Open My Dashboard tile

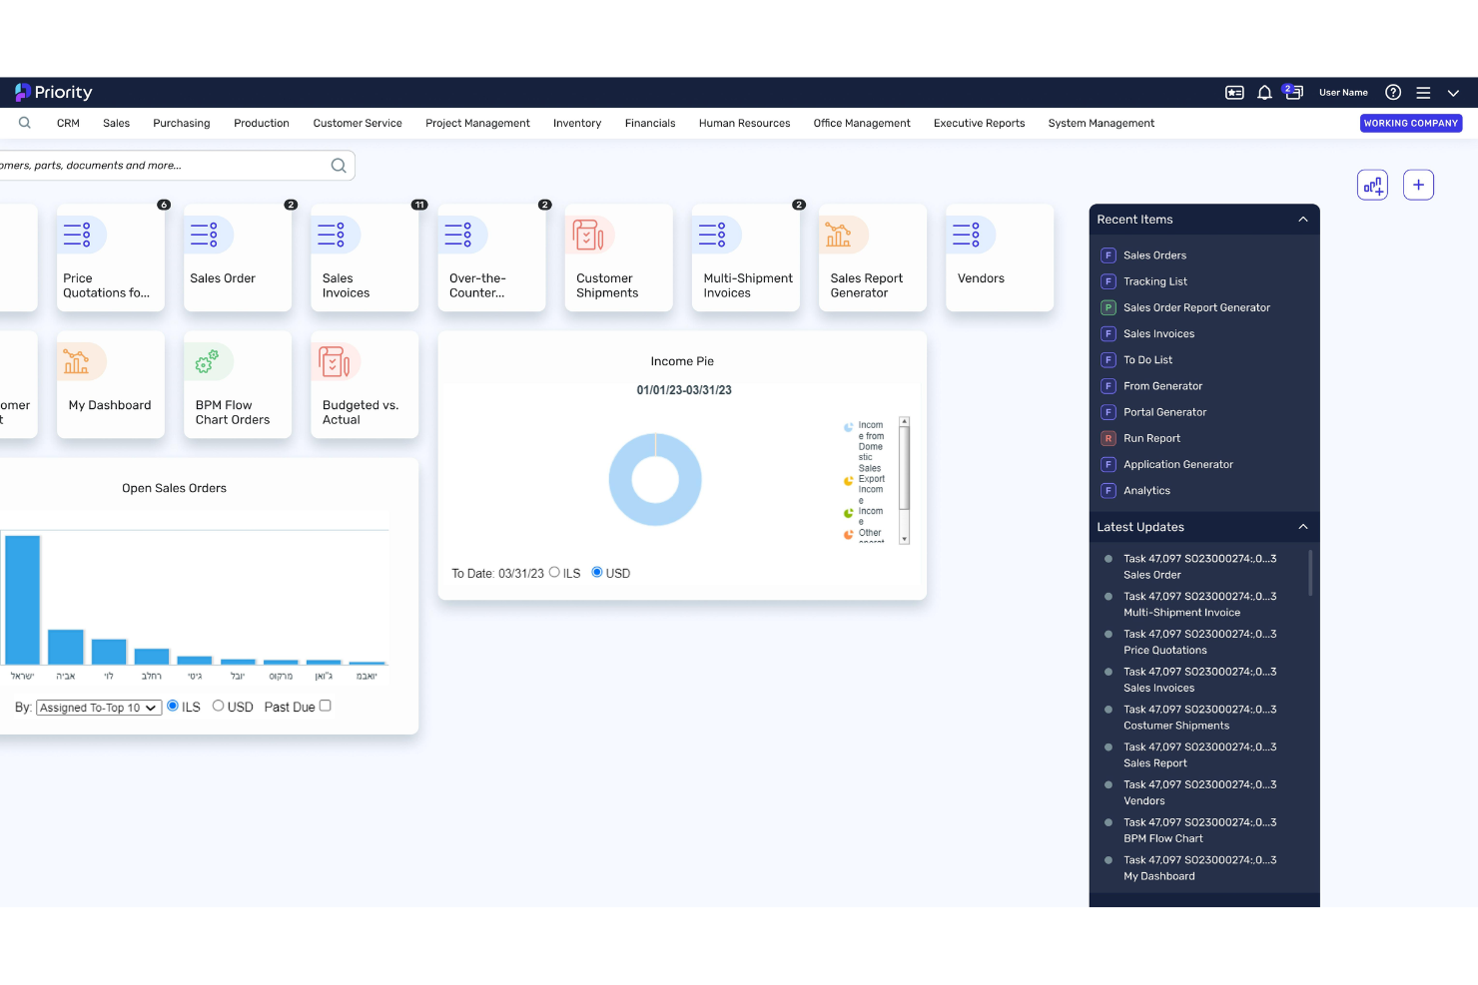point(110,384)
